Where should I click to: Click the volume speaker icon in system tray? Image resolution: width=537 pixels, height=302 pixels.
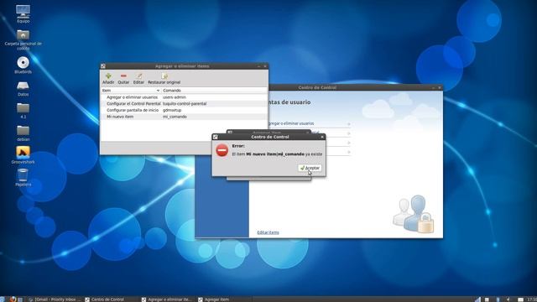(508, 299)
